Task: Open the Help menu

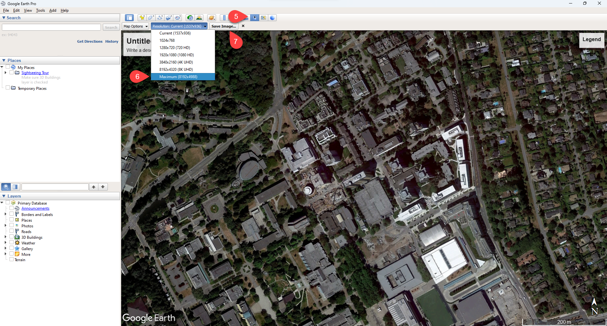Action: (65, 10)
